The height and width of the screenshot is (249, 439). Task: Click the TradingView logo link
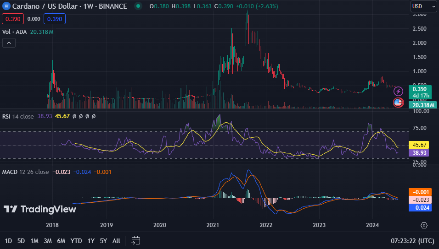39,209
